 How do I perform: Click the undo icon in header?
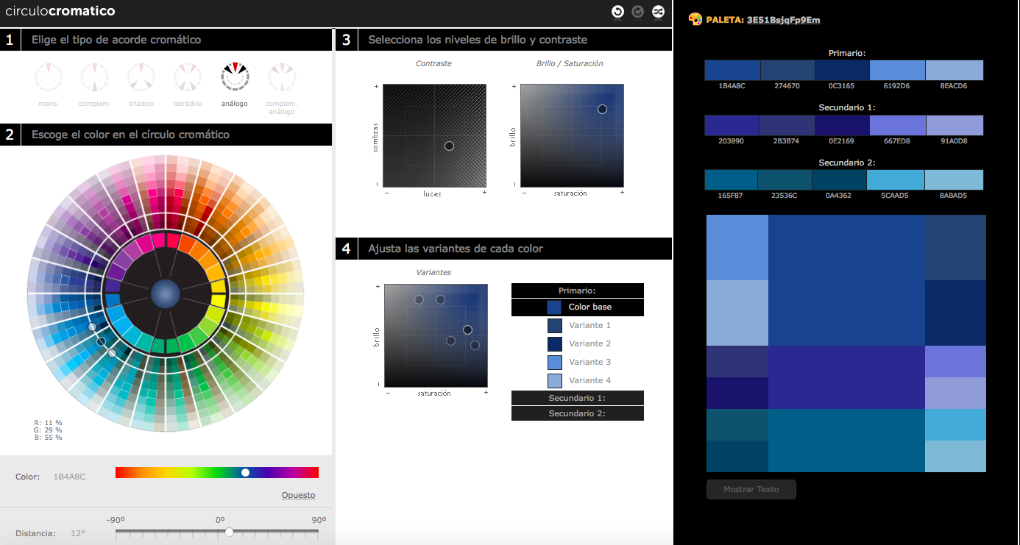point(617,11)
